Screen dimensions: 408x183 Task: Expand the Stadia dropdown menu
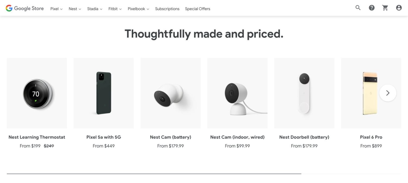coord(95,9)
